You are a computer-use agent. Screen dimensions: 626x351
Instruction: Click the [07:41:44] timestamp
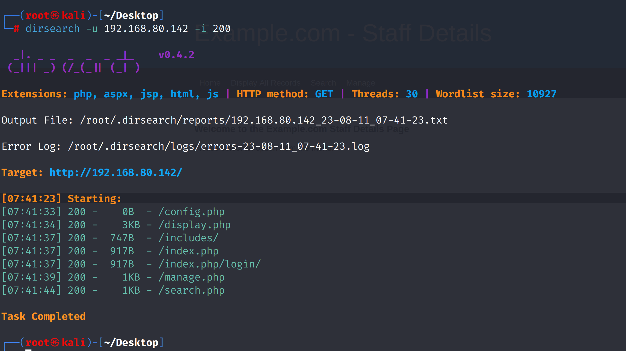31,290
